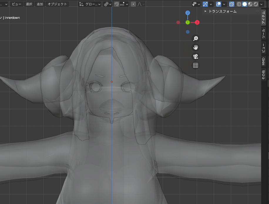269x204 pixels.
Task: Toggle the show overlays button
Action: point(218,4)
